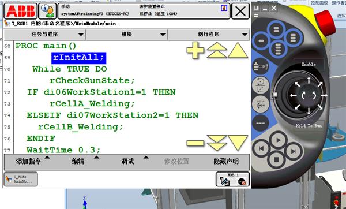Image resolution: width=346 pixels, height=209 pixels.
Task: Open the 添加指令 menu
Action: point(29,161)
